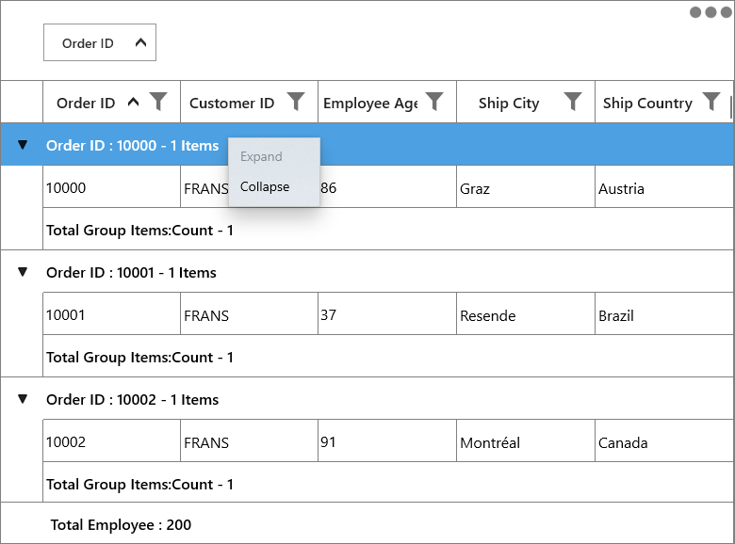This screenshot has height=544, width=735.
Task: Click the Order ID group chip
Action: click(x=100, y=42)
